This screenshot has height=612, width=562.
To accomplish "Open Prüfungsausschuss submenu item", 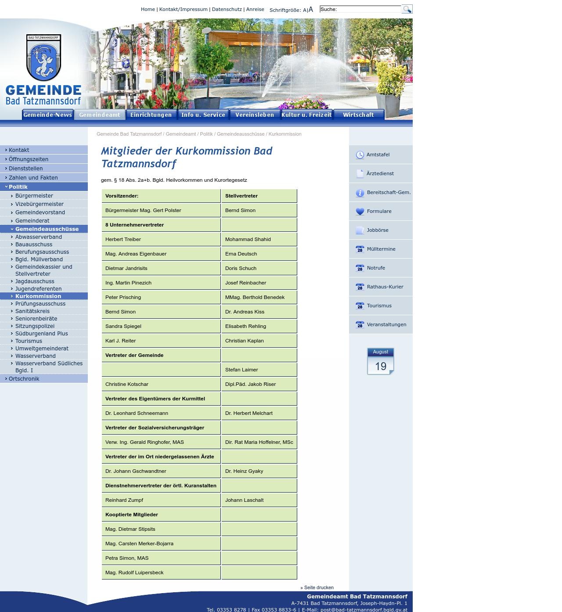I will pos(44,304).
